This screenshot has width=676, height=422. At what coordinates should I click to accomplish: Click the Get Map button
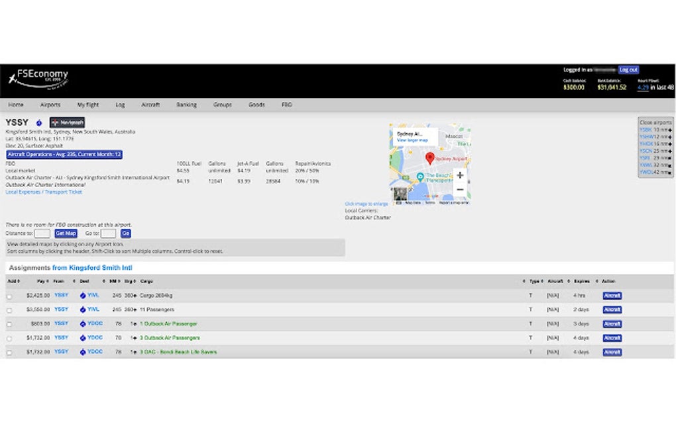[66, 233]
